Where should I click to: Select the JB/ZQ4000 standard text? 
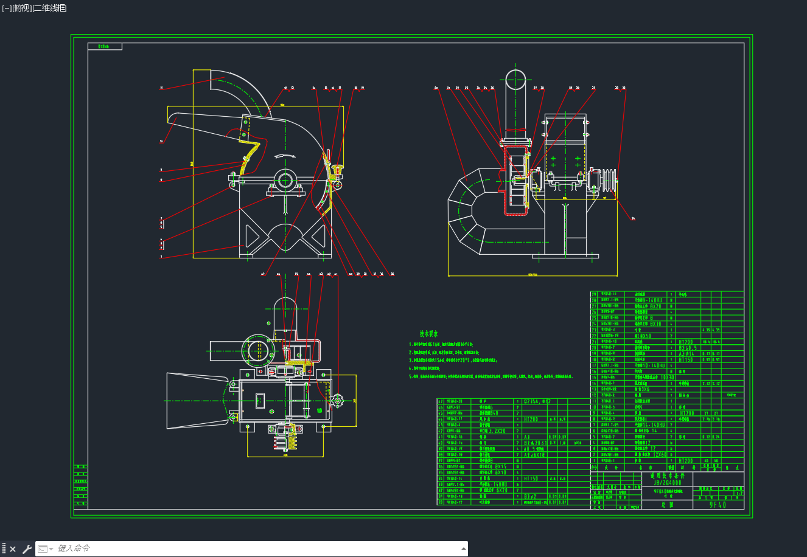tap(667, 483)
